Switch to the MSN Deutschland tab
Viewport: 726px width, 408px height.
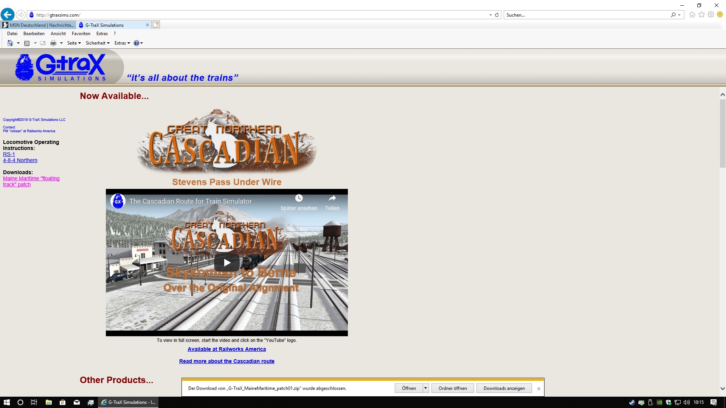[x=39, y=25]
